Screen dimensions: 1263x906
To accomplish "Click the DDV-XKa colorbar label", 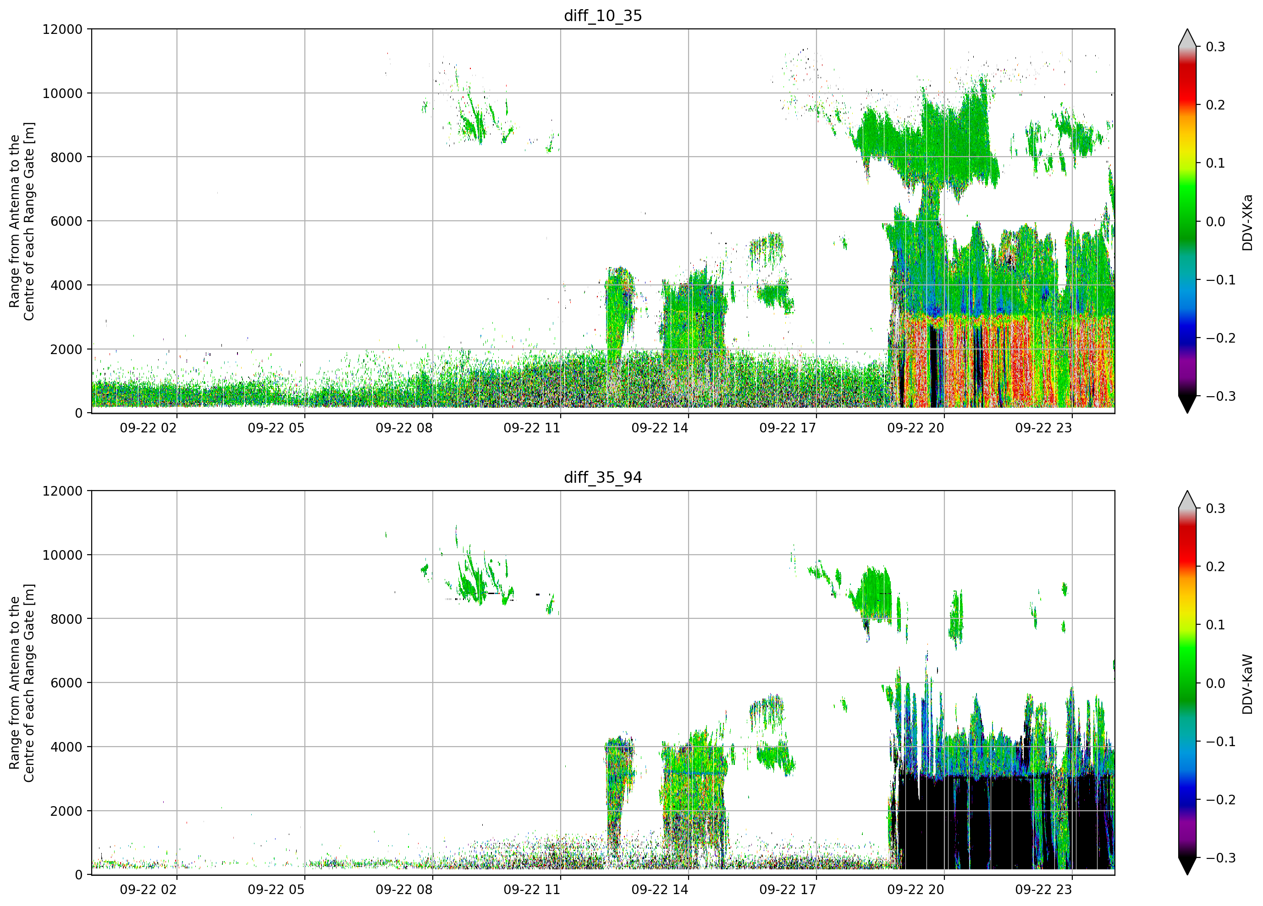I will [x=1247, y=222].
